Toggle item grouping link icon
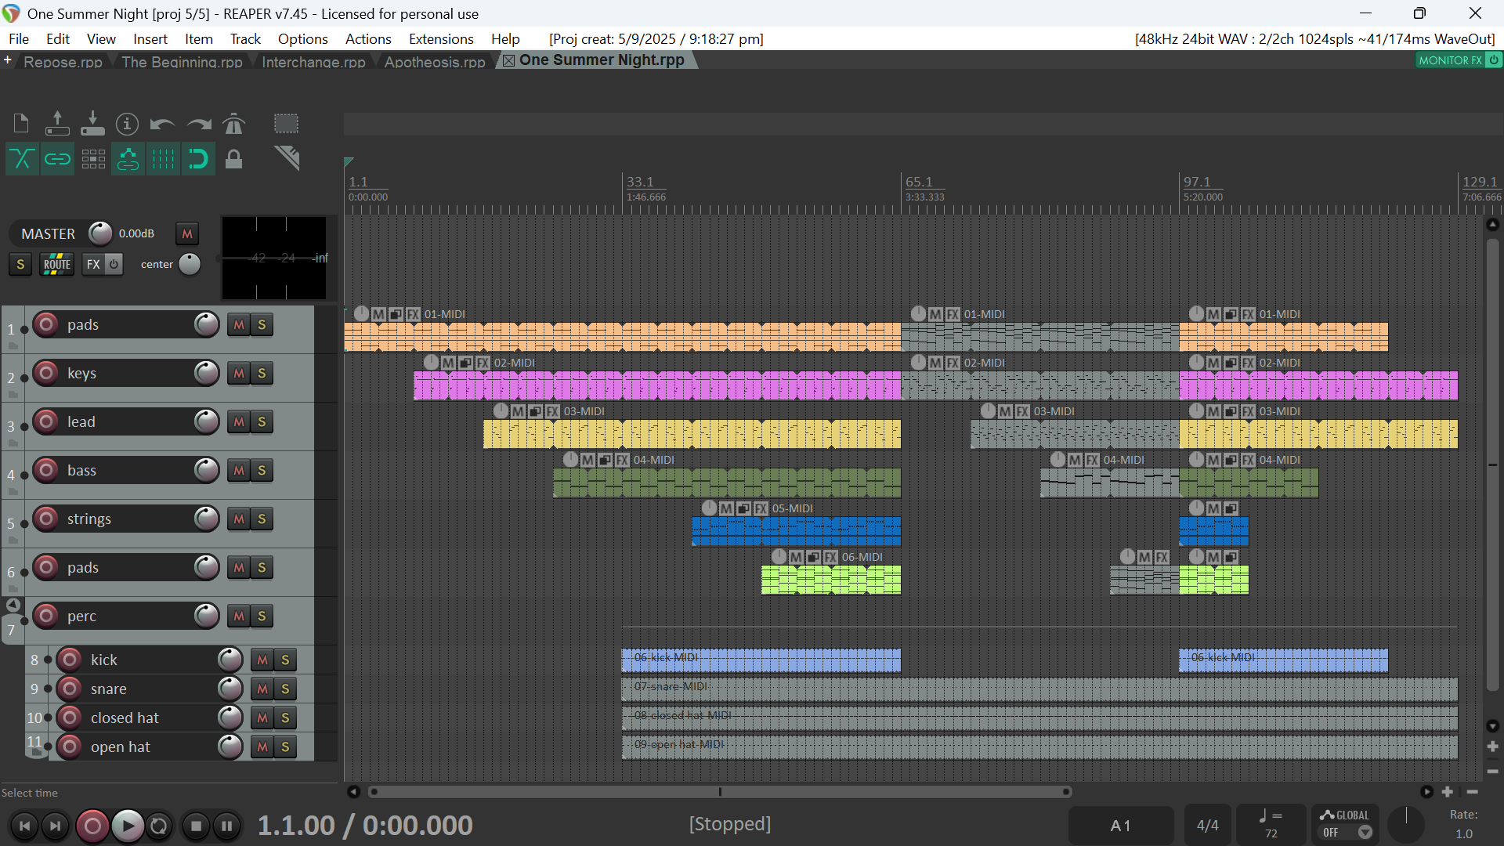The width and height of the screenshot is (1504, 846). 57,160
